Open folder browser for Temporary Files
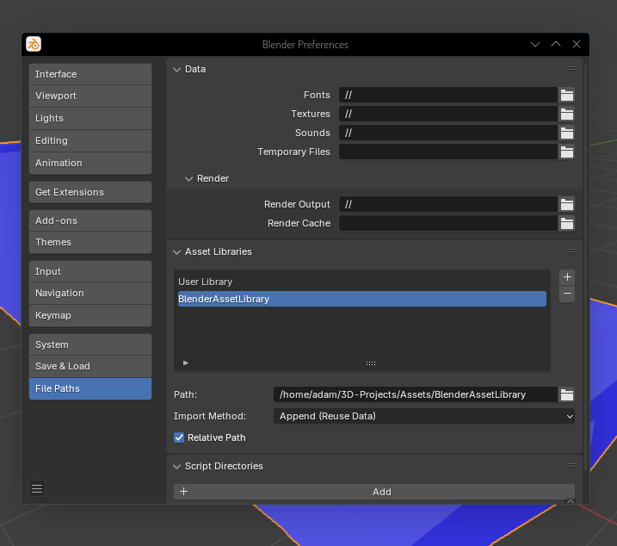Image resolution: width=617 pixels, height=546 pixels. pos(566,152)
